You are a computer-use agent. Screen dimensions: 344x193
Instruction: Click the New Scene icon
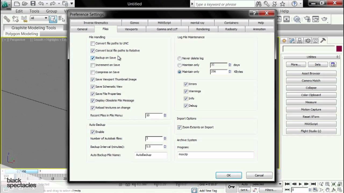[17, 4]
